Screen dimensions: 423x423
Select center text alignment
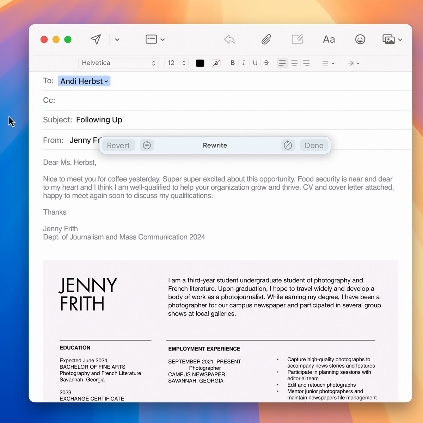294,63
